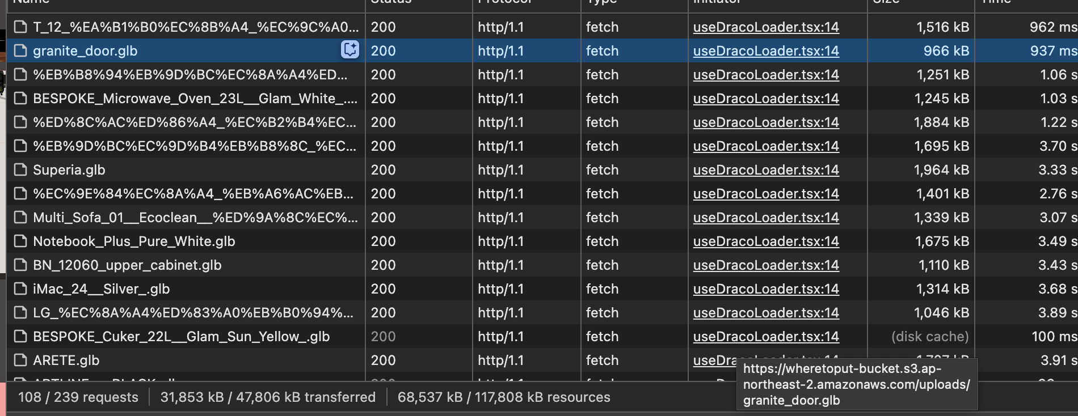1078x416 pixels.
Task: Click file icon beside %EC%9E%84%EC%8A%A4 request
Action: pyautogui.click(x=20, y=193)
